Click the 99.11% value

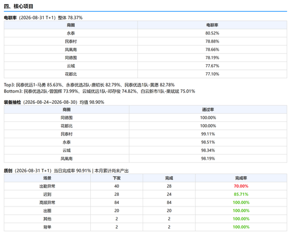(208, 134)
